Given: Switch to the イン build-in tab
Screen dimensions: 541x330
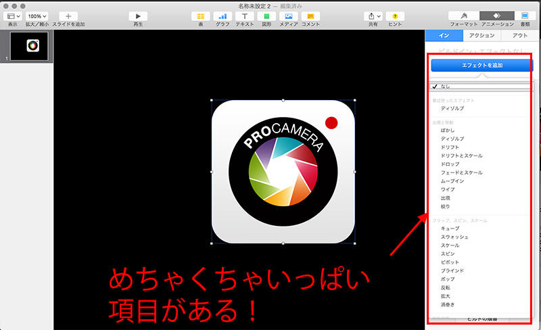Looking at the screenshot, I should [444, 36].
